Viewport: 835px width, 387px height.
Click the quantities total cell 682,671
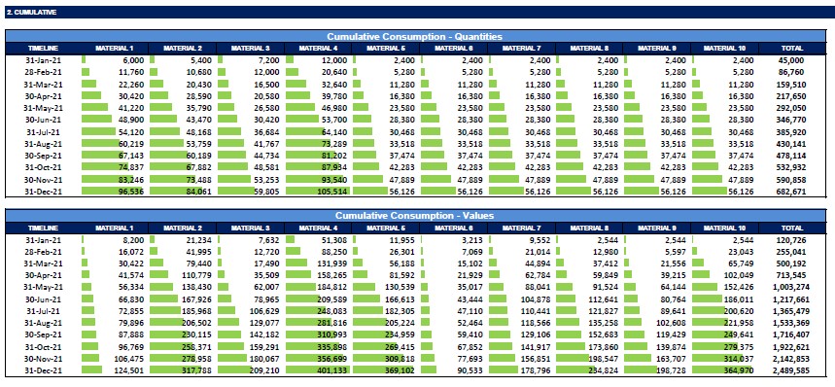(x=791, y=192)
